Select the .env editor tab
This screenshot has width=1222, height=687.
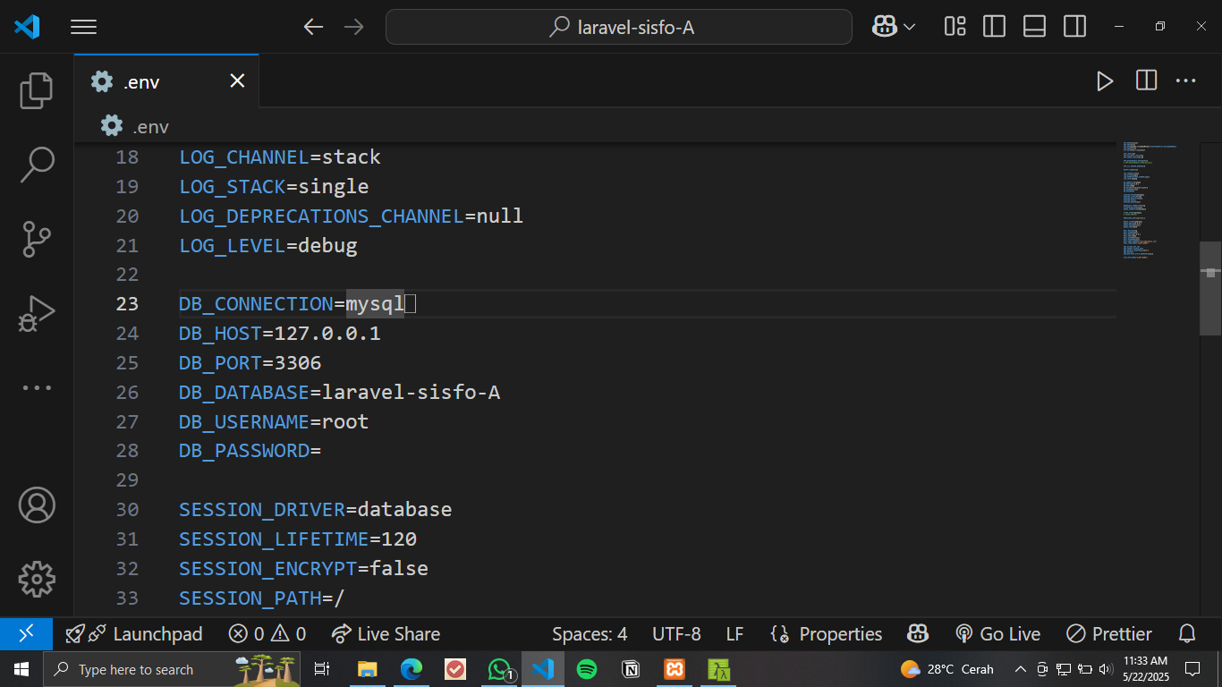pos(141,82)
